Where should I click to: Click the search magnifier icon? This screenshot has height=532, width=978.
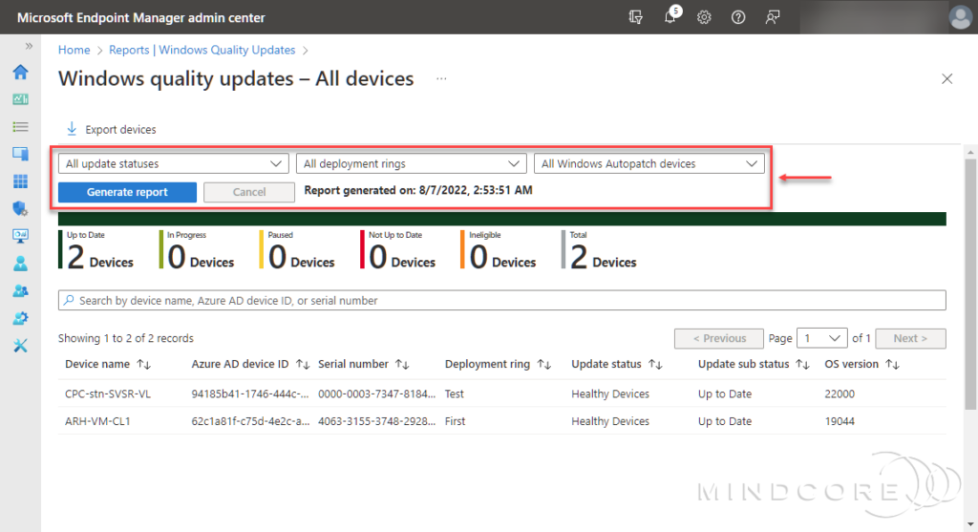click(69, 300)
